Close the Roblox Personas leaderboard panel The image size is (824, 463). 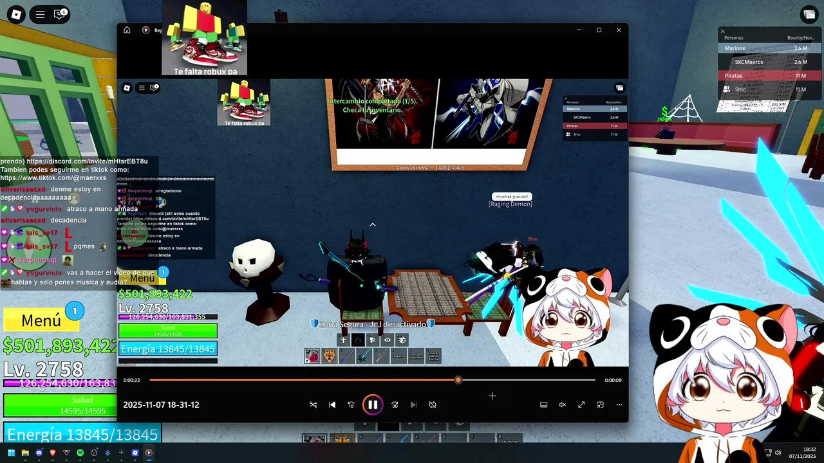722,31
